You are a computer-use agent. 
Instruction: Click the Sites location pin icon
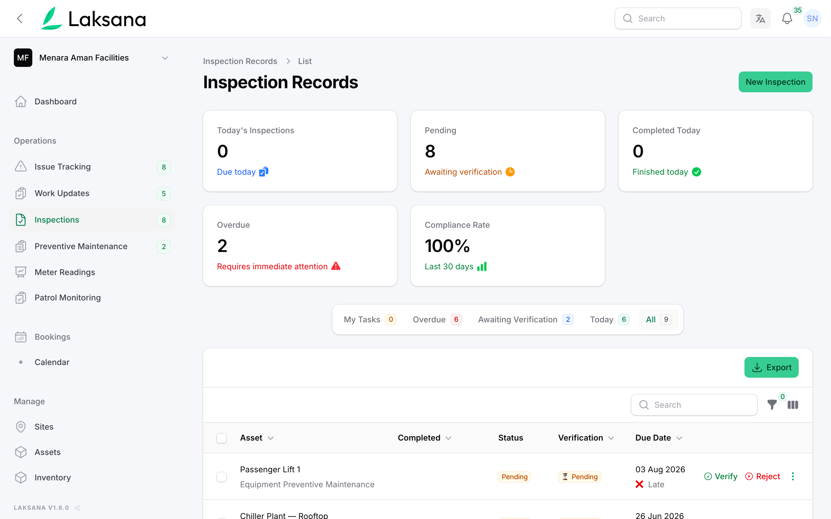click(20, 427)
